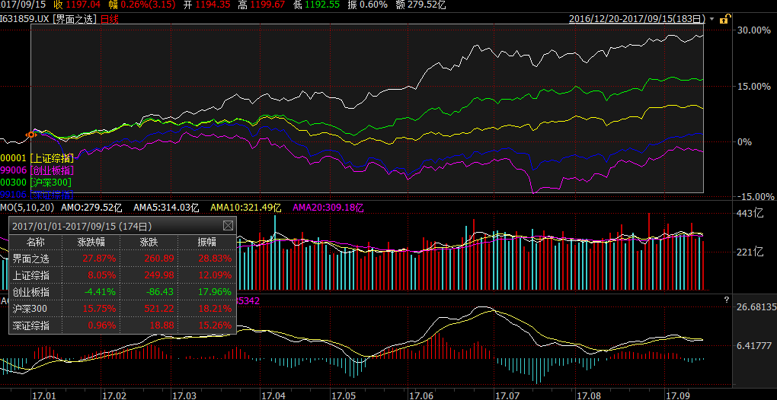This screenshot has width=777, height=400.
Task: Click the AMA10:321.49亿 indicator value
Action: point(246,207)
